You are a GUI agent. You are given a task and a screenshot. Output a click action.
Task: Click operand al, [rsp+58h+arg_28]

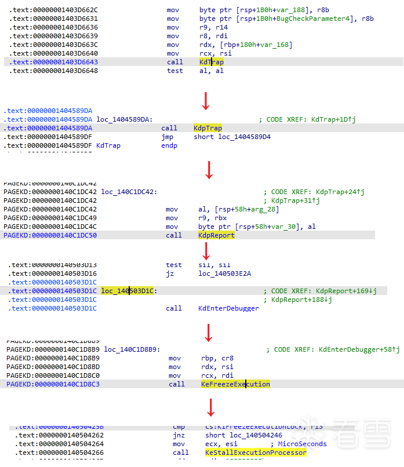click(x=239, y=209)
